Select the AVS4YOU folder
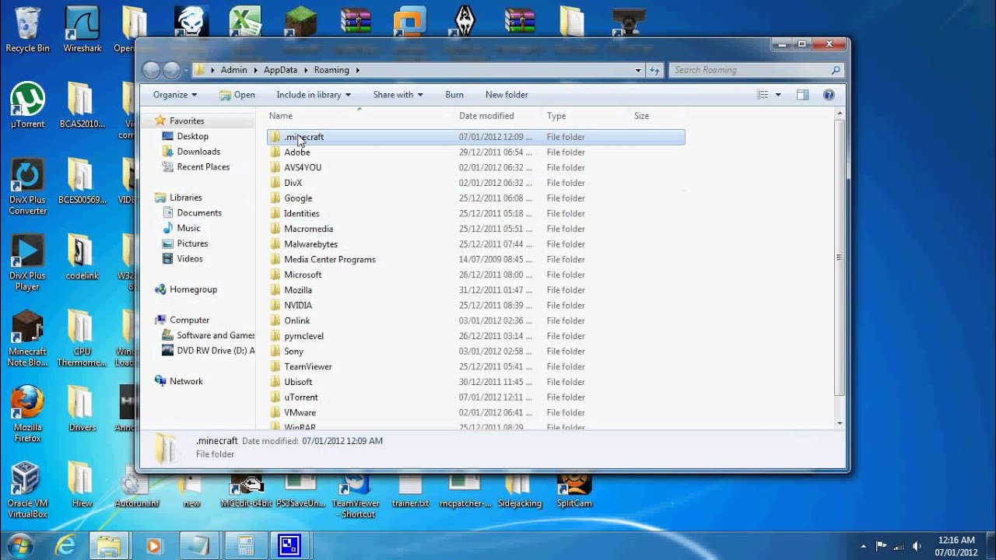This screenshot has width=996, height=560. pyautogui.click(x=303, y=167)
